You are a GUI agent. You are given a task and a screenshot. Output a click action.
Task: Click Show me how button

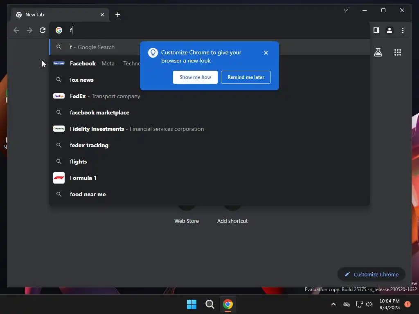[195, 77]
